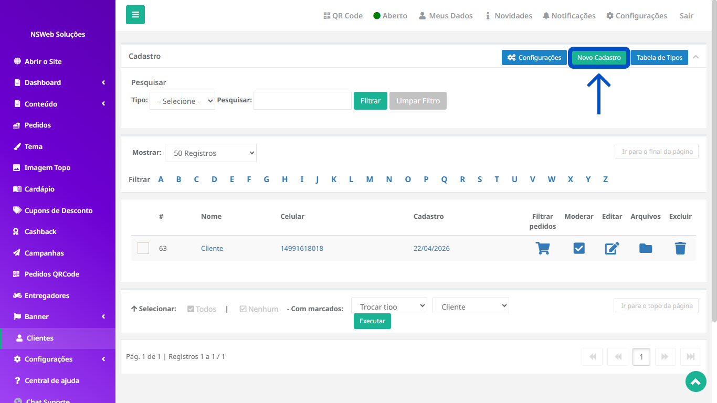Viewport: 717px width, 403px height.
Task: Open Configurações in the top bar
Action: [637, 16]
